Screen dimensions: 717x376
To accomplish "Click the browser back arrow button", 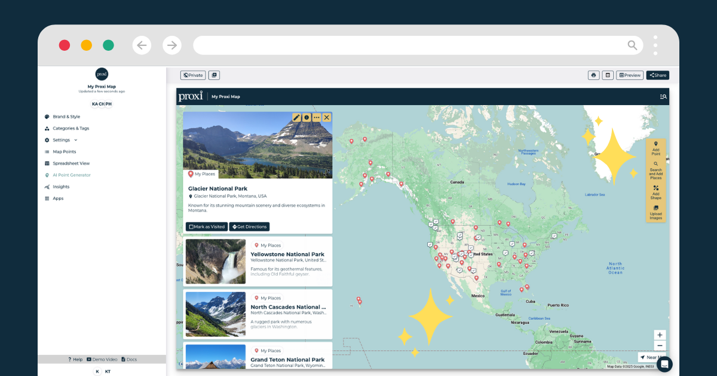I will click(142, 45).
